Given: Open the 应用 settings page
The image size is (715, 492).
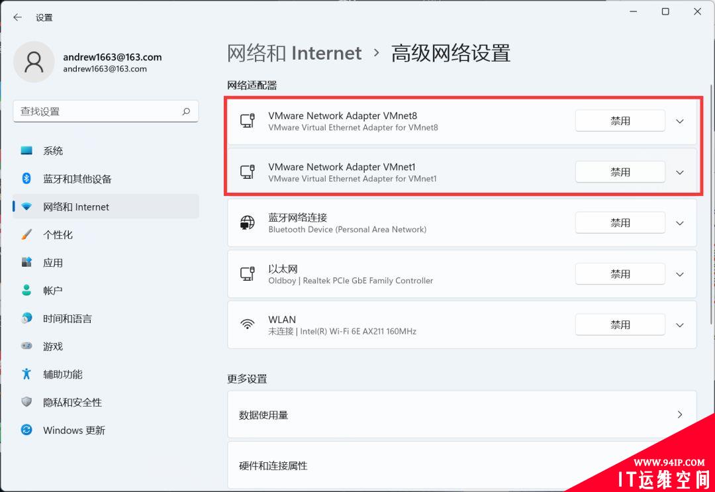Looking at the screenshot, I should point(106,262).
